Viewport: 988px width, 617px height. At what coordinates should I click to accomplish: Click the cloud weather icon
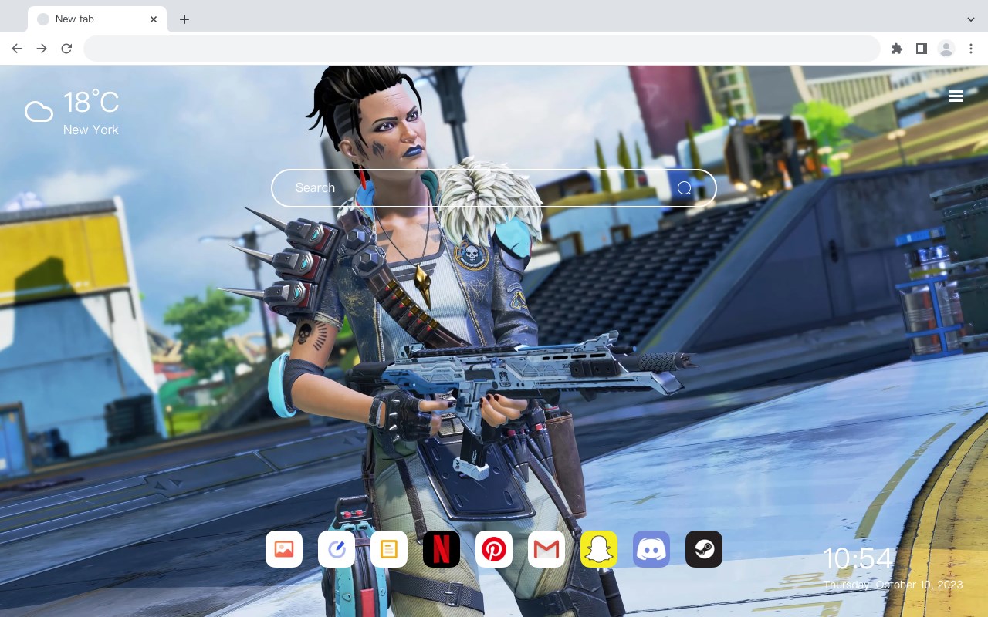[x=39, y=112]
